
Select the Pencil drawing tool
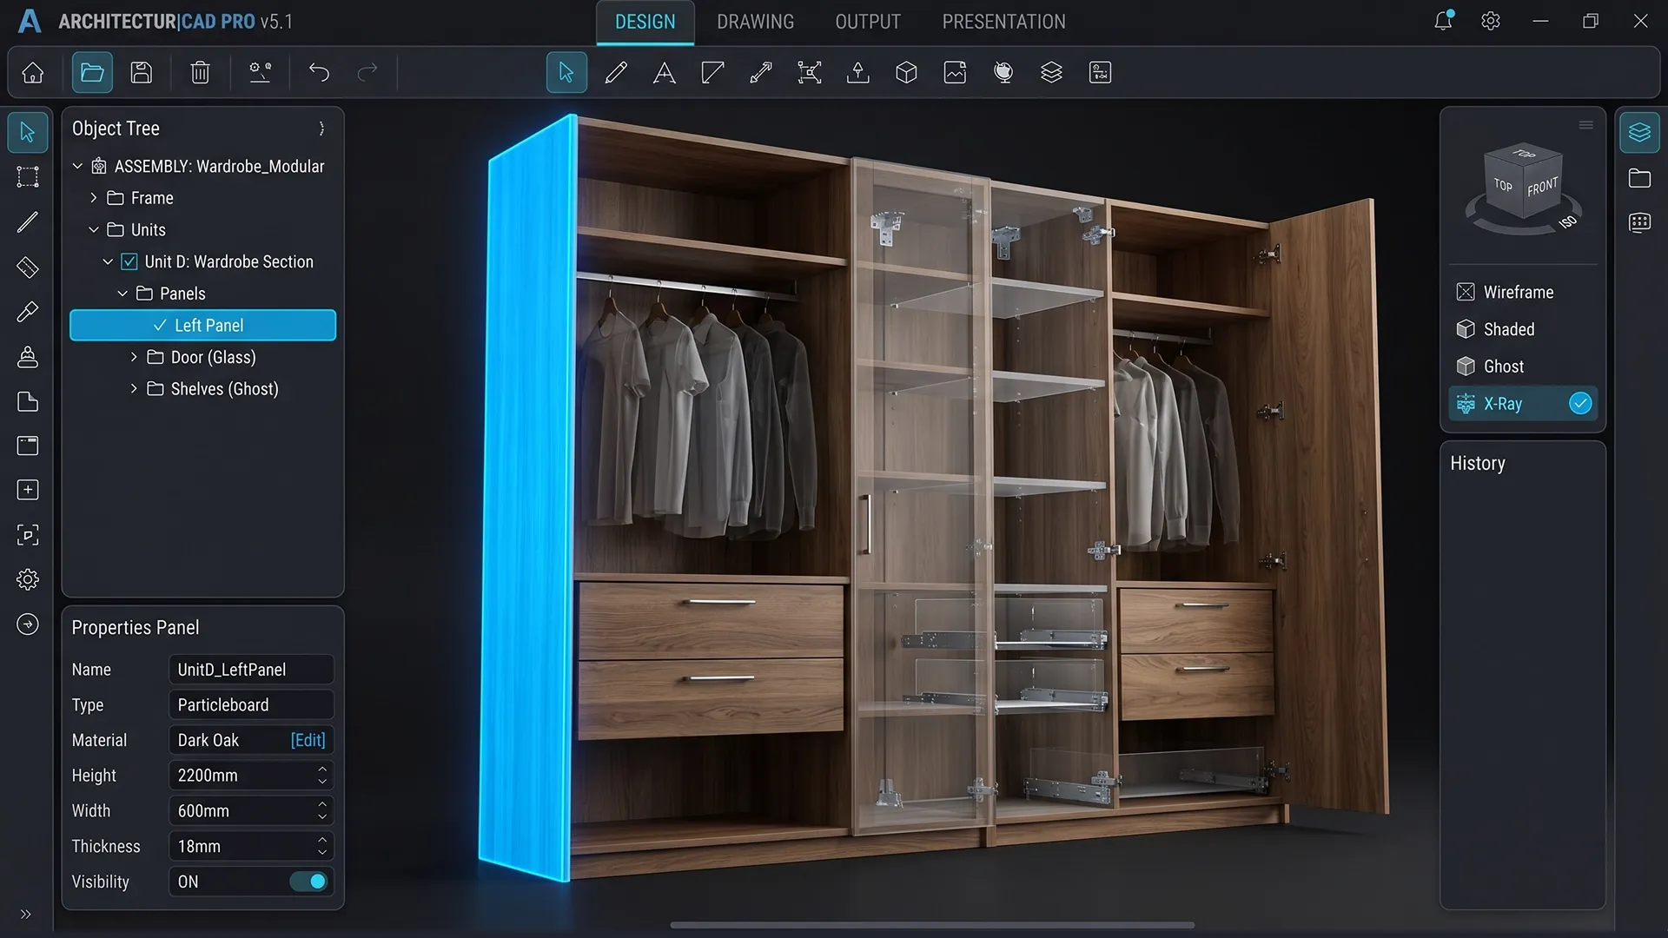615,72
